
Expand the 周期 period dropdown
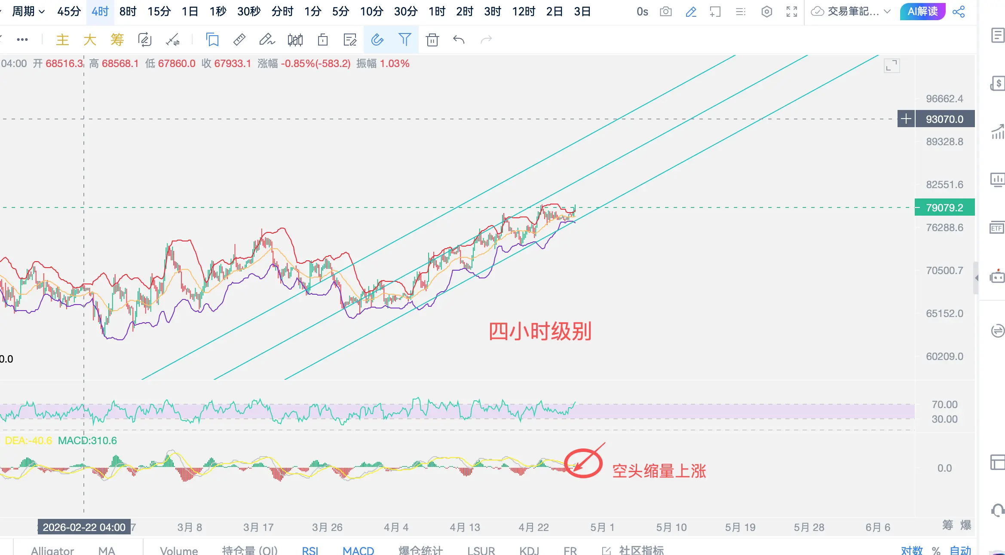(x=28, y=12)
